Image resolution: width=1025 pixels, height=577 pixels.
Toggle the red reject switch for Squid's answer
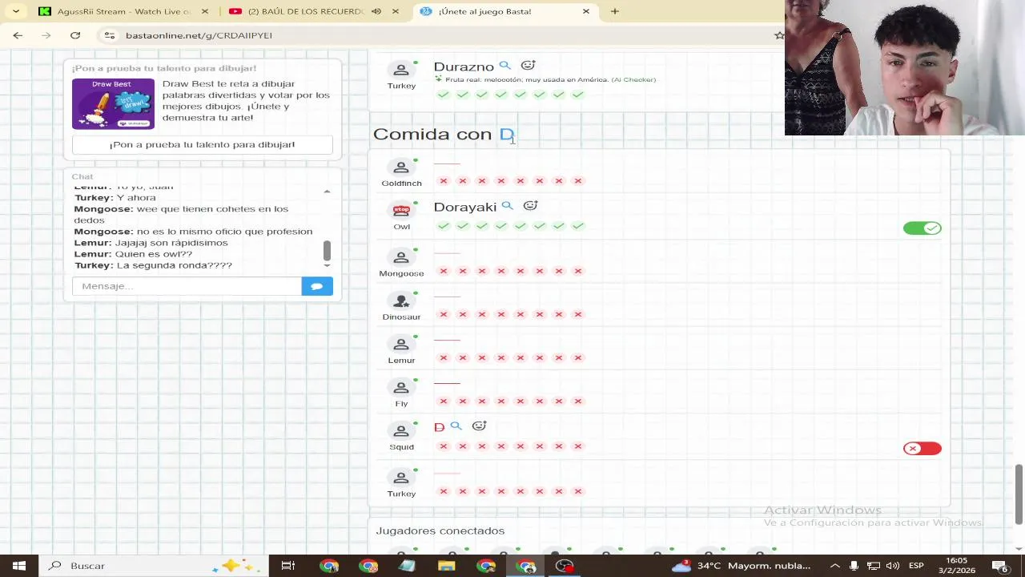(922, 449)
